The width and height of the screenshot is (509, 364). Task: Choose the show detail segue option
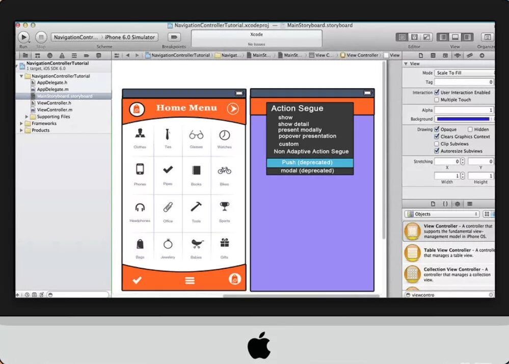pyautogui.click(x=293, y=124)
